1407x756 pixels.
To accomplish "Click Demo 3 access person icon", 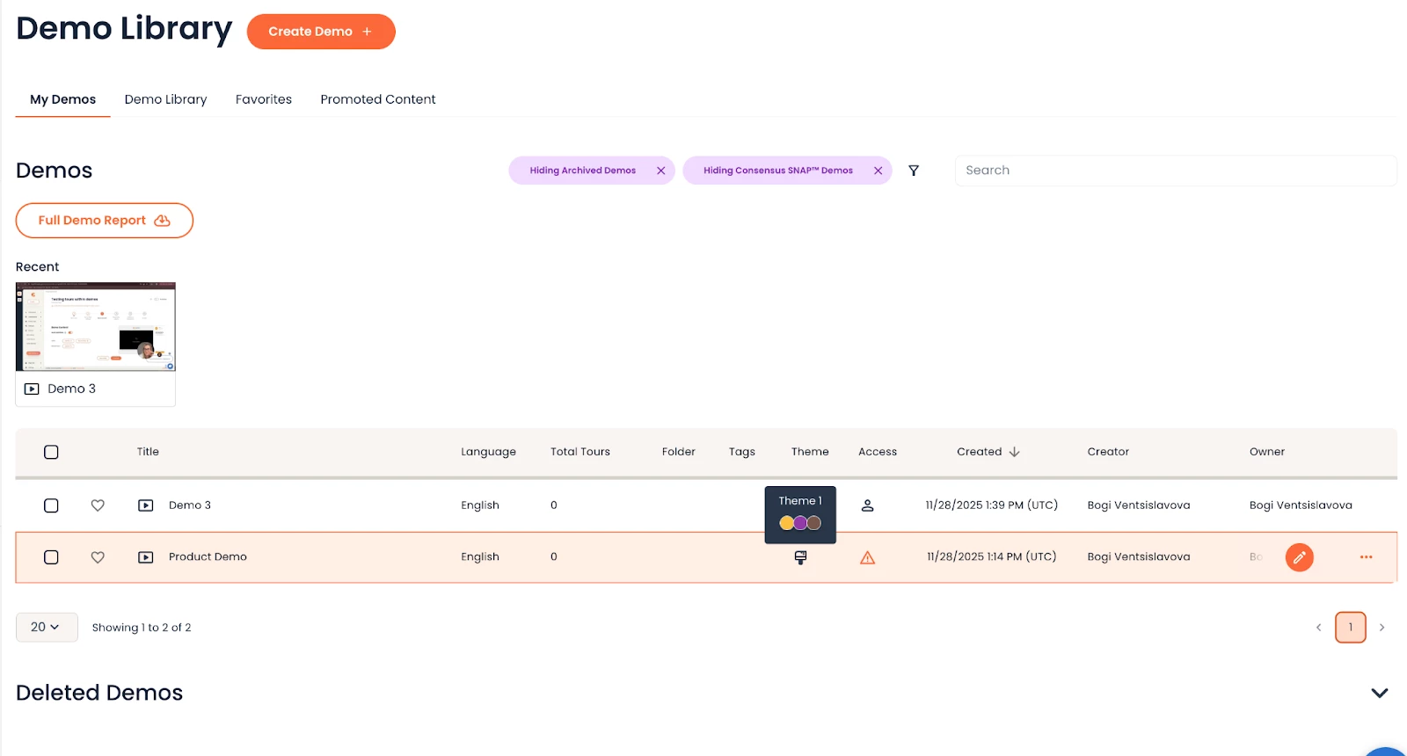I will [x=867, y=505].
